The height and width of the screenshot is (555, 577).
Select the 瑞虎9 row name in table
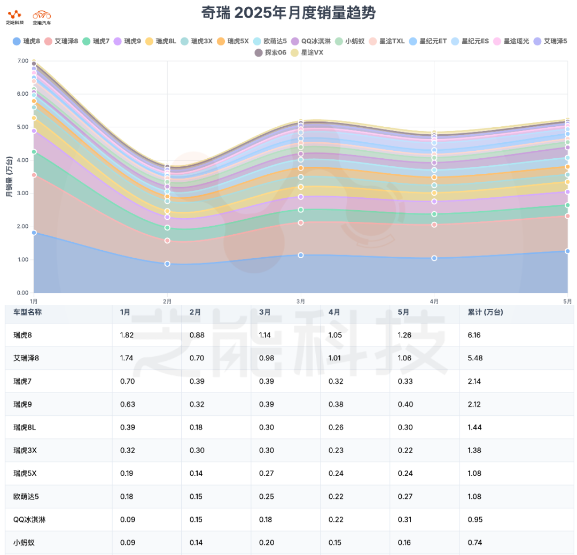coord(23,404)
